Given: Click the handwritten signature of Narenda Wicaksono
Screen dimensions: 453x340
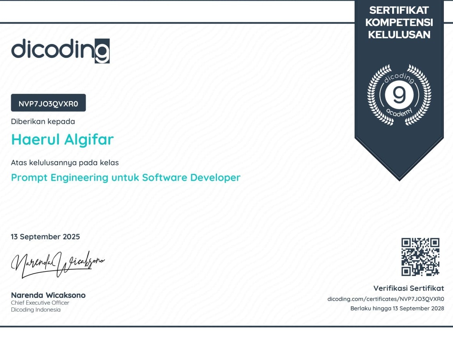Looking at the screenshot, I should tap(57, 263).
